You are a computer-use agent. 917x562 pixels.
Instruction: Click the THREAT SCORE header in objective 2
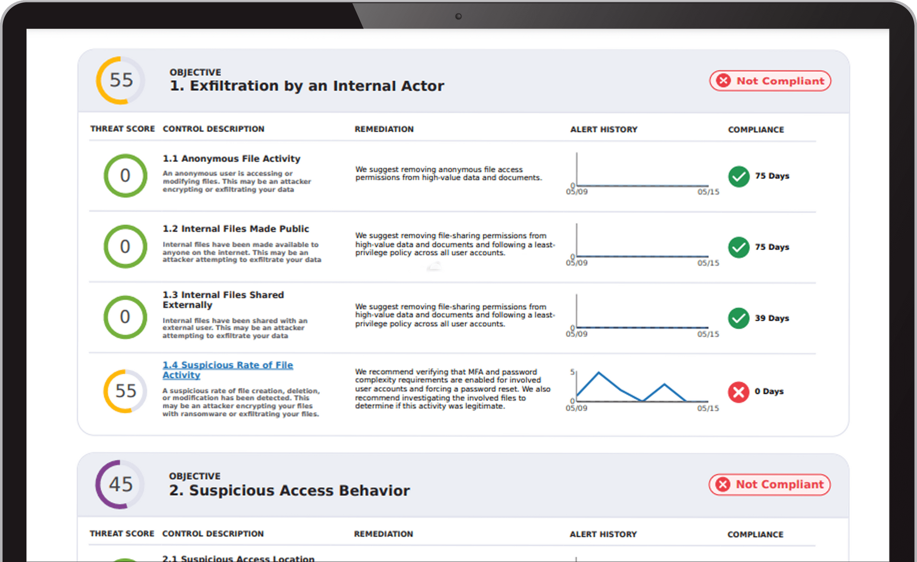coord(122,534)
